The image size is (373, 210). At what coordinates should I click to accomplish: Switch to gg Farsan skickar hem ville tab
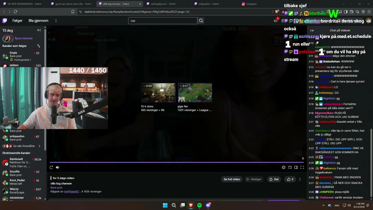pyautogui.click(x=71, y=4)
